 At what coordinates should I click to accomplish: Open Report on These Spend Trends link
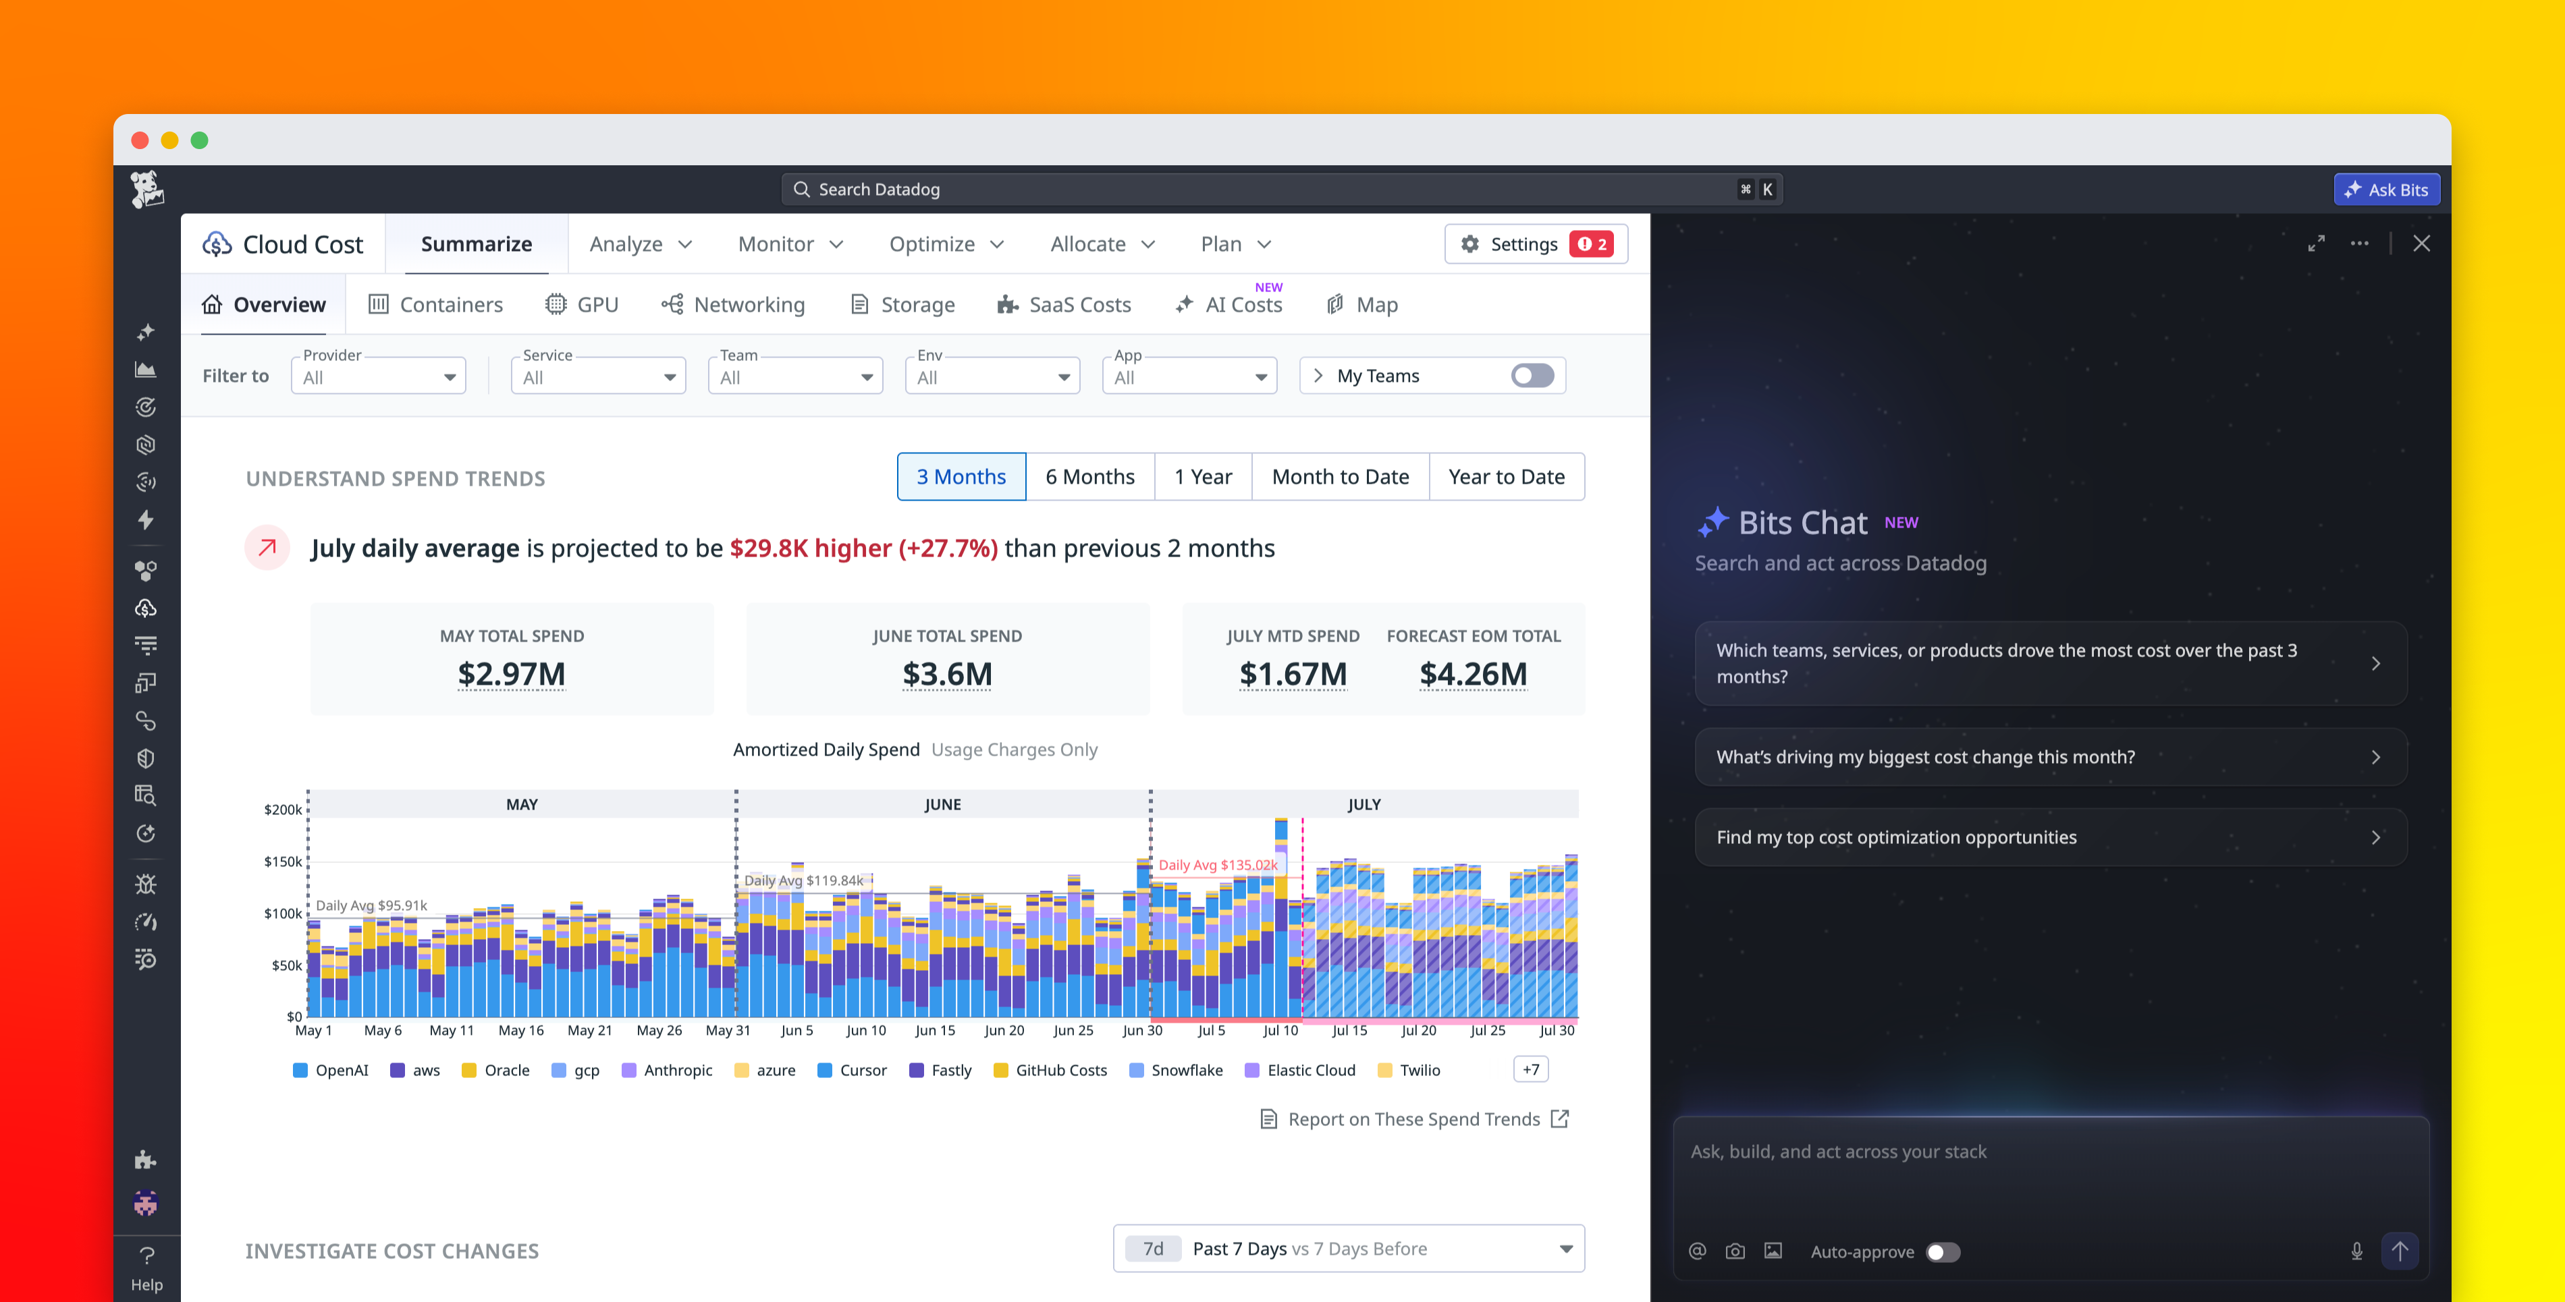click(1414, 1119)
